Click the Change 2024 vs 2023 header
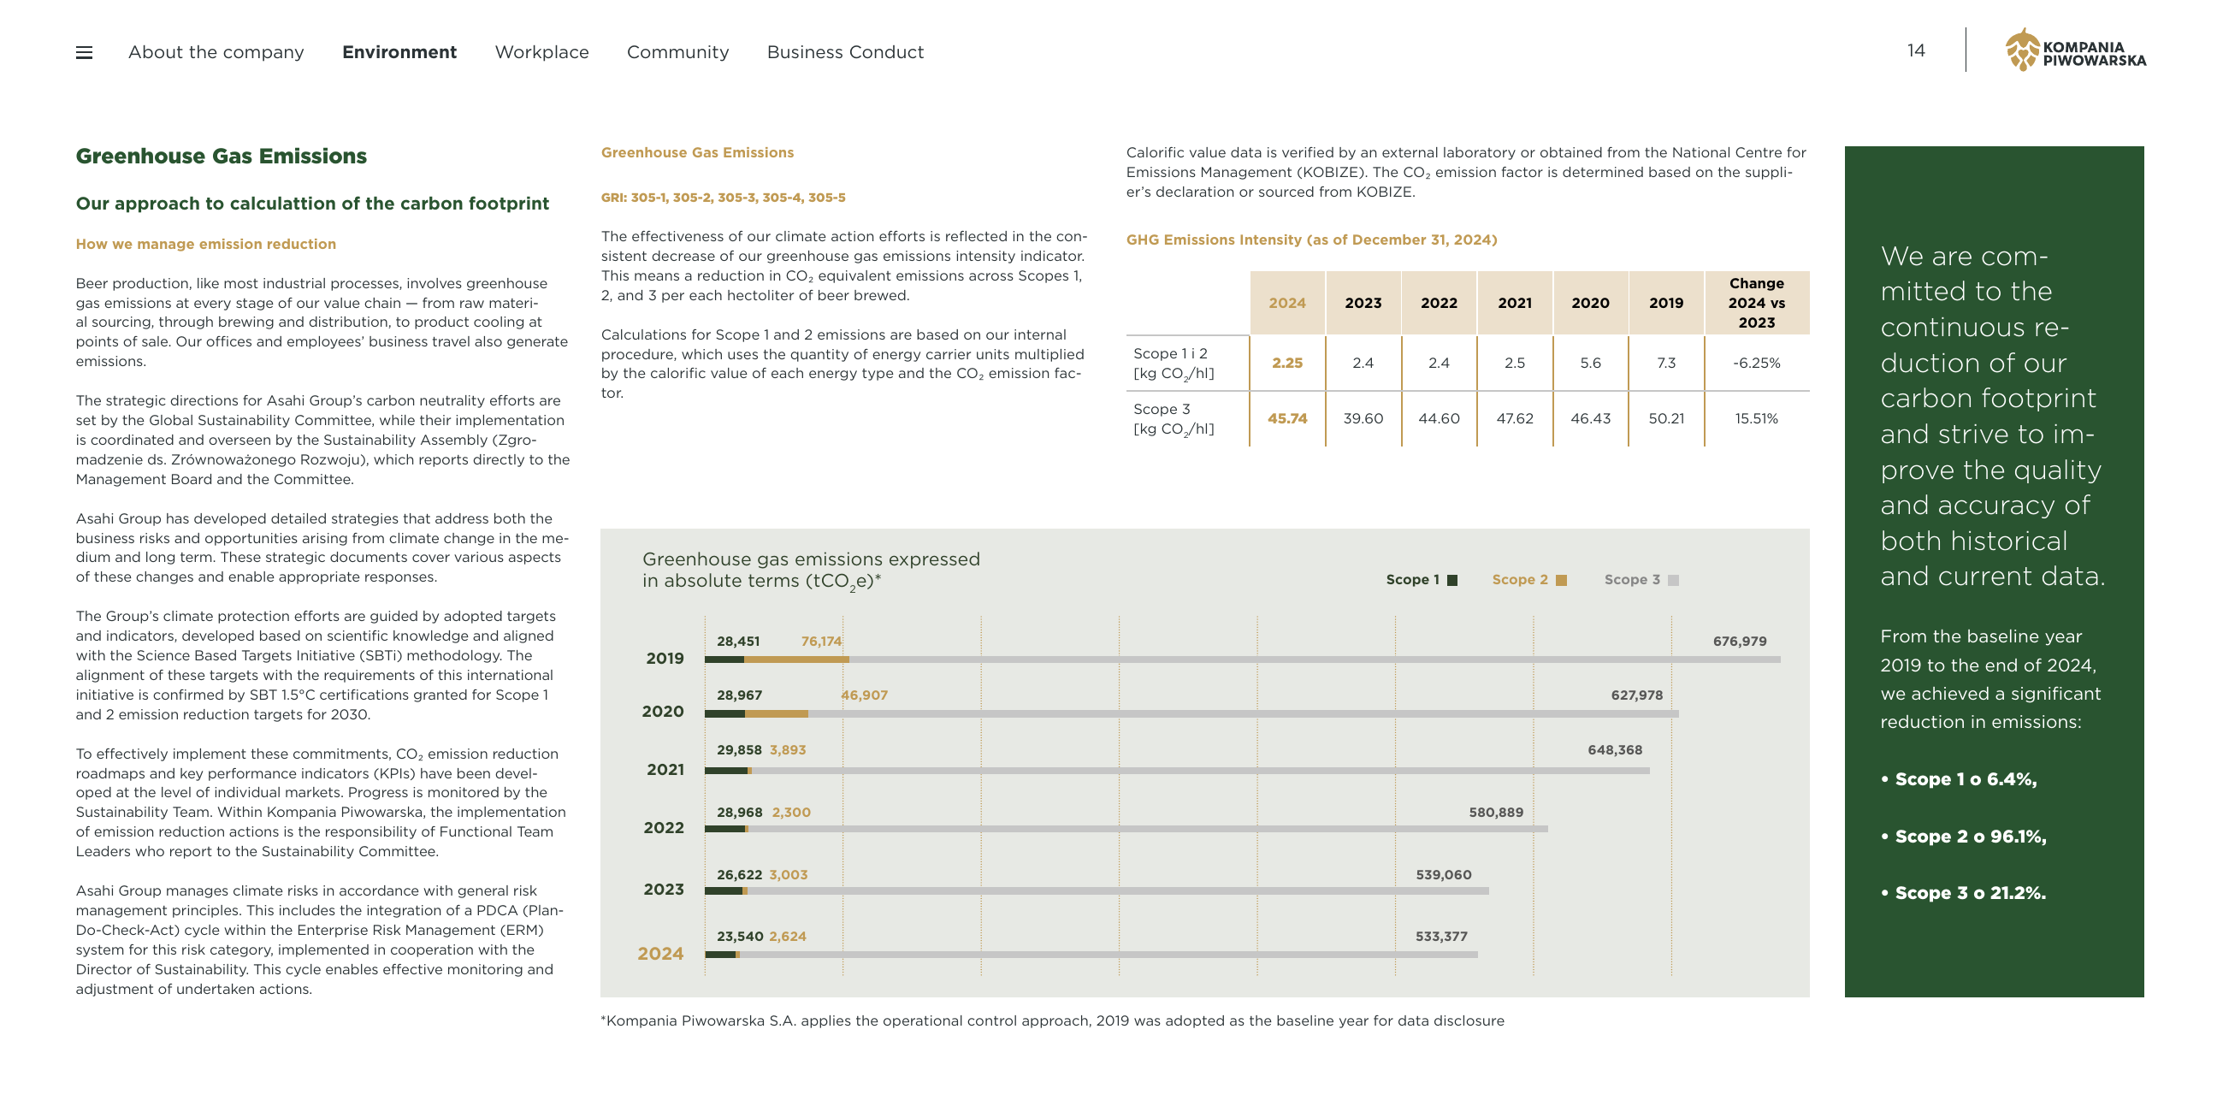This screenshot has width=2223, height=1112. click(x=1756, y=303)
